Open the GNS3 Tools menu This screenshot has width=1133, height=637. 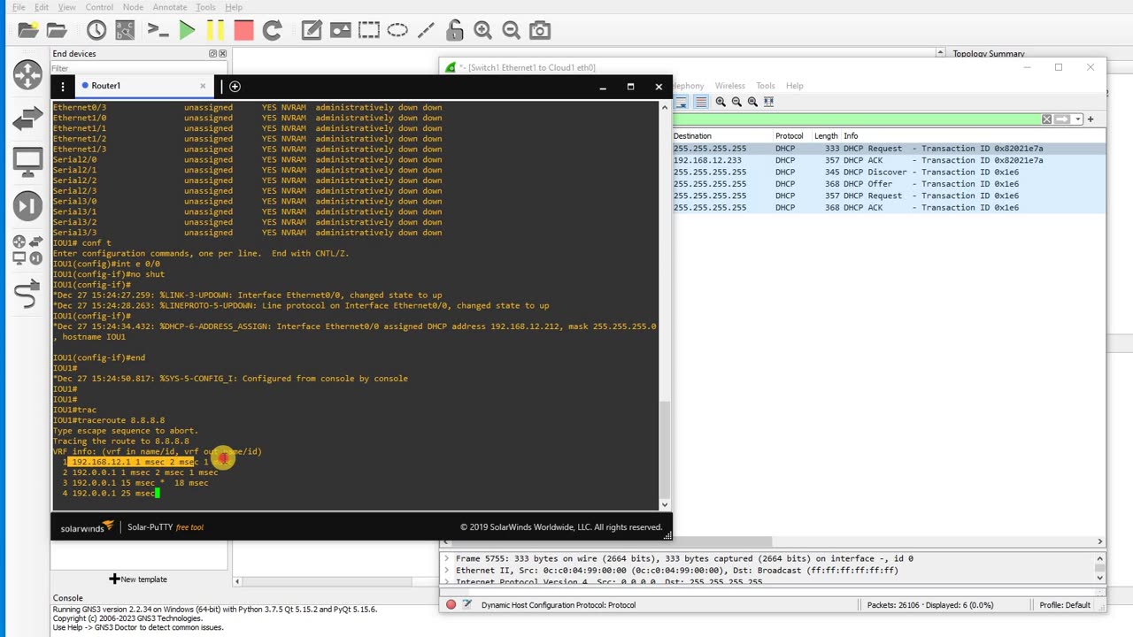pyautogui.click(x=205, y=7)
